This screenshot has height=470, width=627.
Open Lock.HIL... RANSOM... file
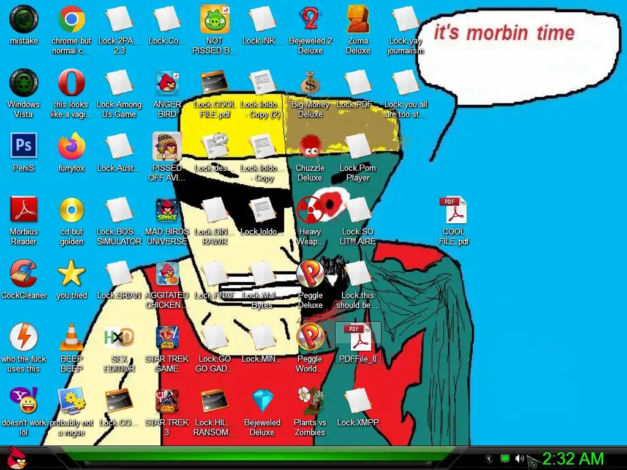(215, 401)
